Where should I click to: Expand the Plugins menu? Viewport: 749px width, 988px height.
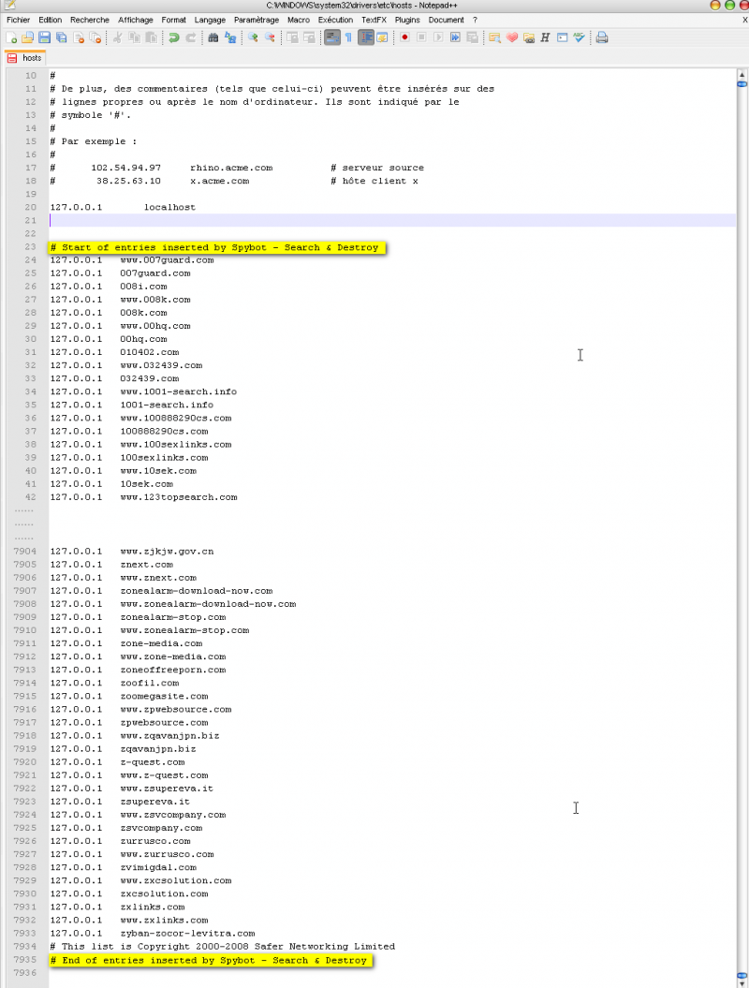(x=407, y=20)
